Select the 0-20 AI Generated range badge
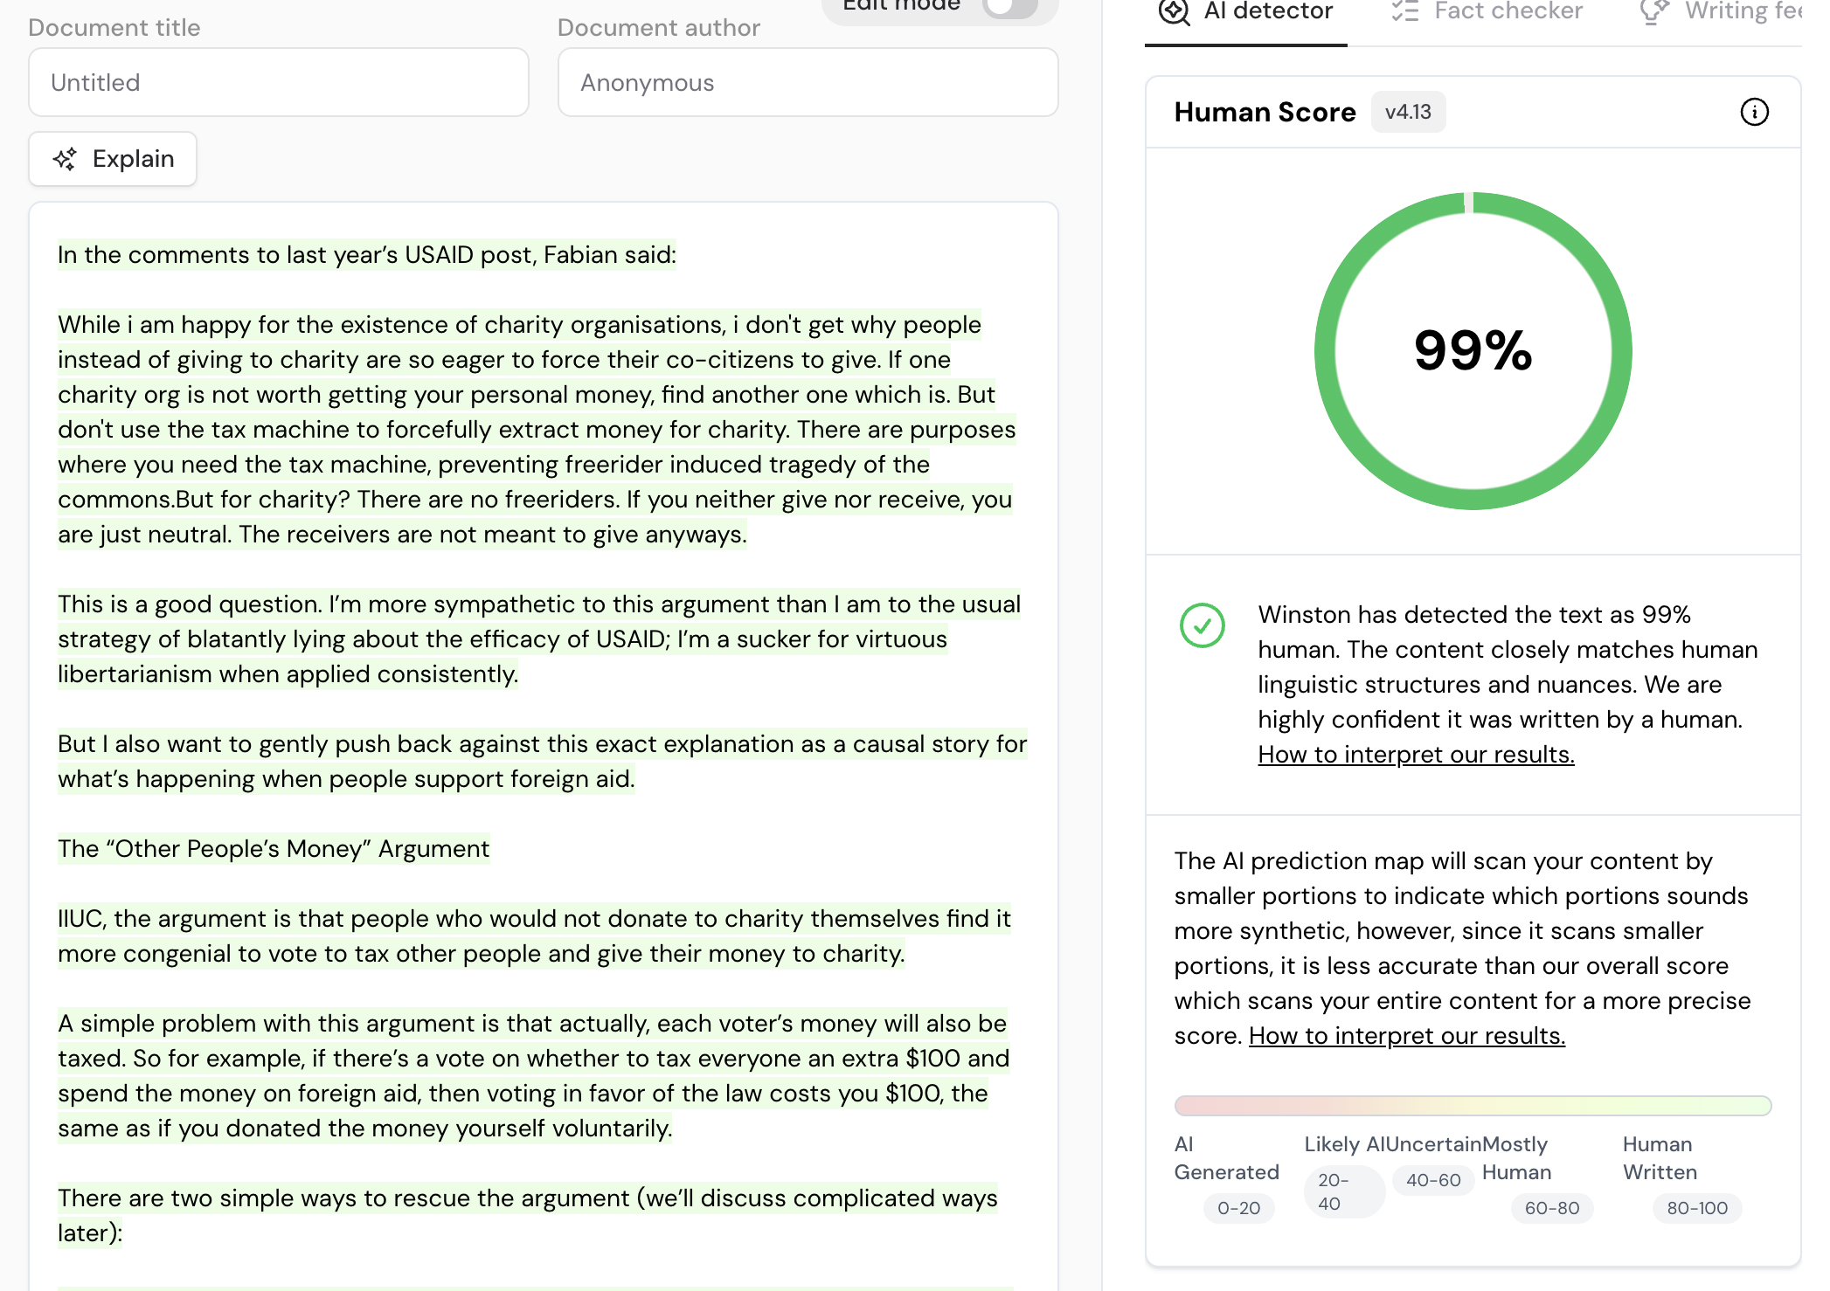Viewport: 1830px width, 1291px height. [1238, 1208]
